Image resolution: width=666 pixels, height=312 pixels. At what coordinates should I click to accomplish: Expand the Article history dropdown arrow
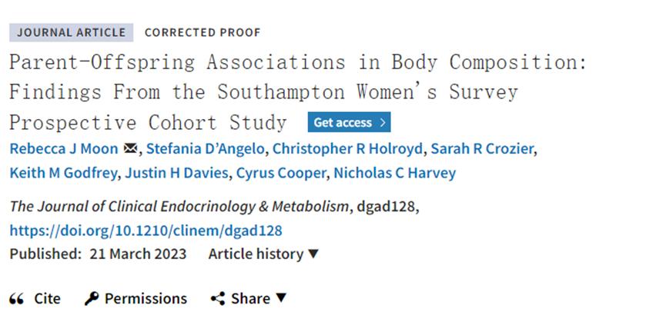pyautogui.click(x=313, y=254)
